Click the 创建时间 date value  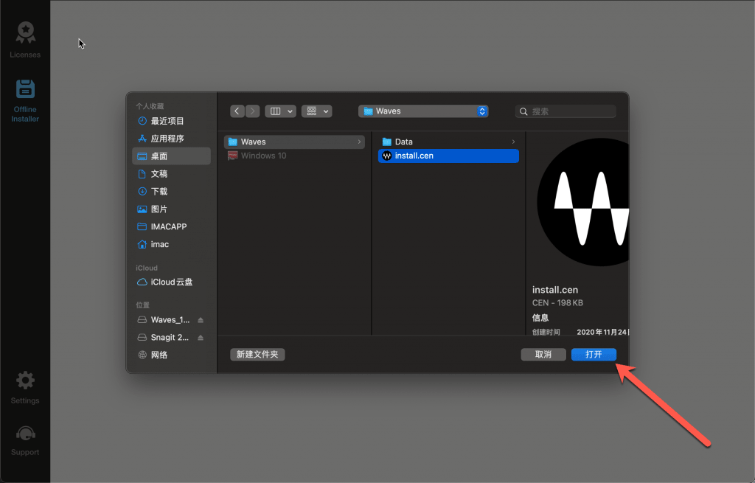pyautogui.click(x=602, y=333)
